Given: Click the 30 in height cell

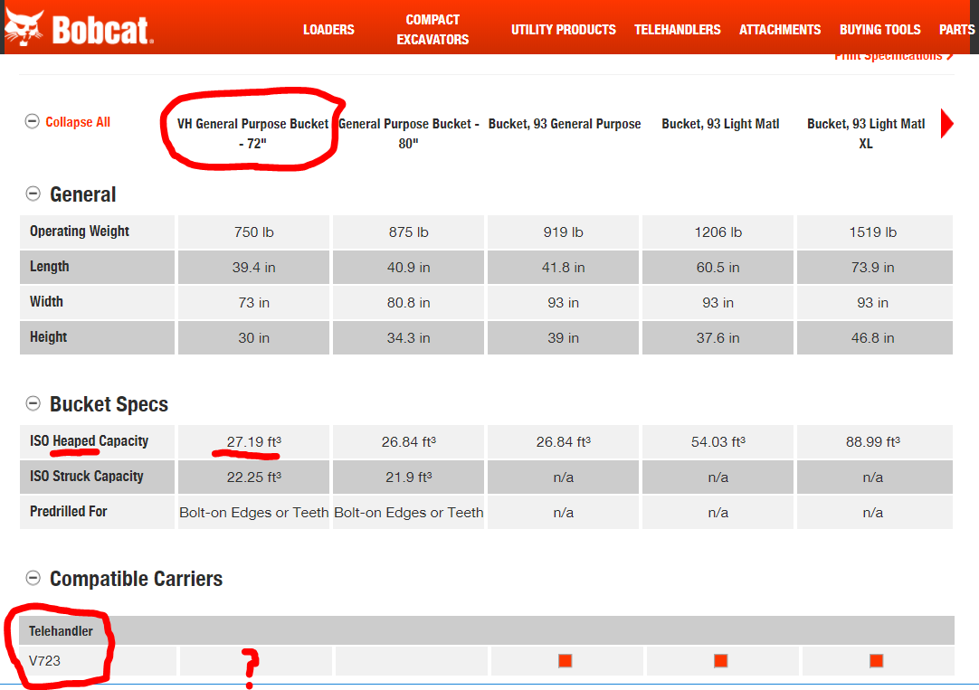Looking at the screenshot, I should click(x=253, y=337).
